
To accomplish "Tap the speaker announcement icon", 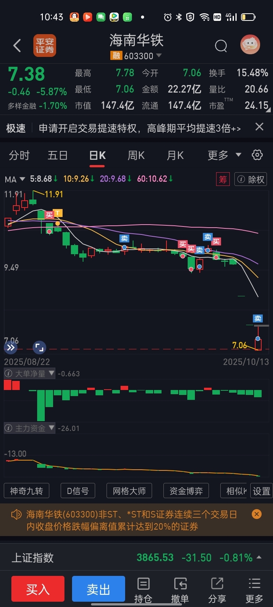I will pos(16,514).
